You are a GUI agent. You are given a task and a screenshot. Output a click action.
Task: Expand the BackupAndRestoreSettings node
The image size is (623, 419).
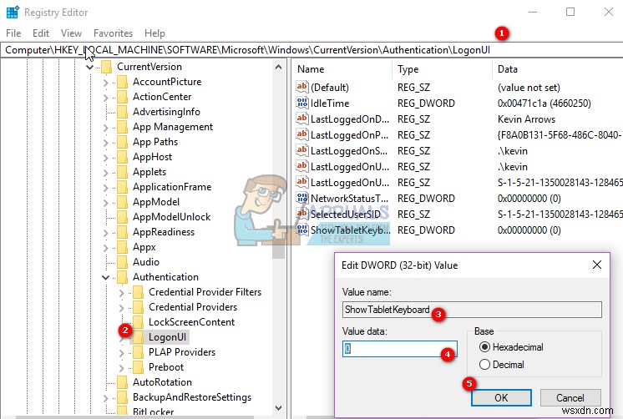coord(105,398)
